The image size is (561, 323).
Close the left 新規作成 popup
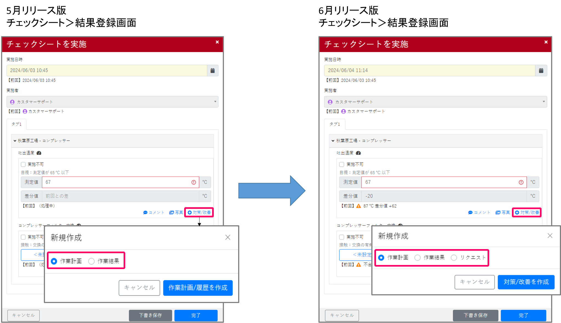[x=228, y=237]
